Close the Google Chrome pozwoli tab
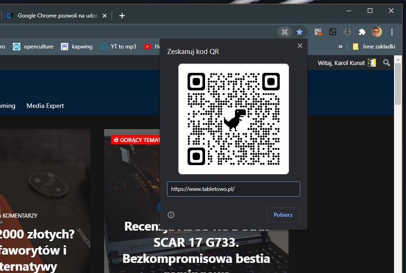The width and height of the screenshot is (406, 273). (x=105, y=16)
